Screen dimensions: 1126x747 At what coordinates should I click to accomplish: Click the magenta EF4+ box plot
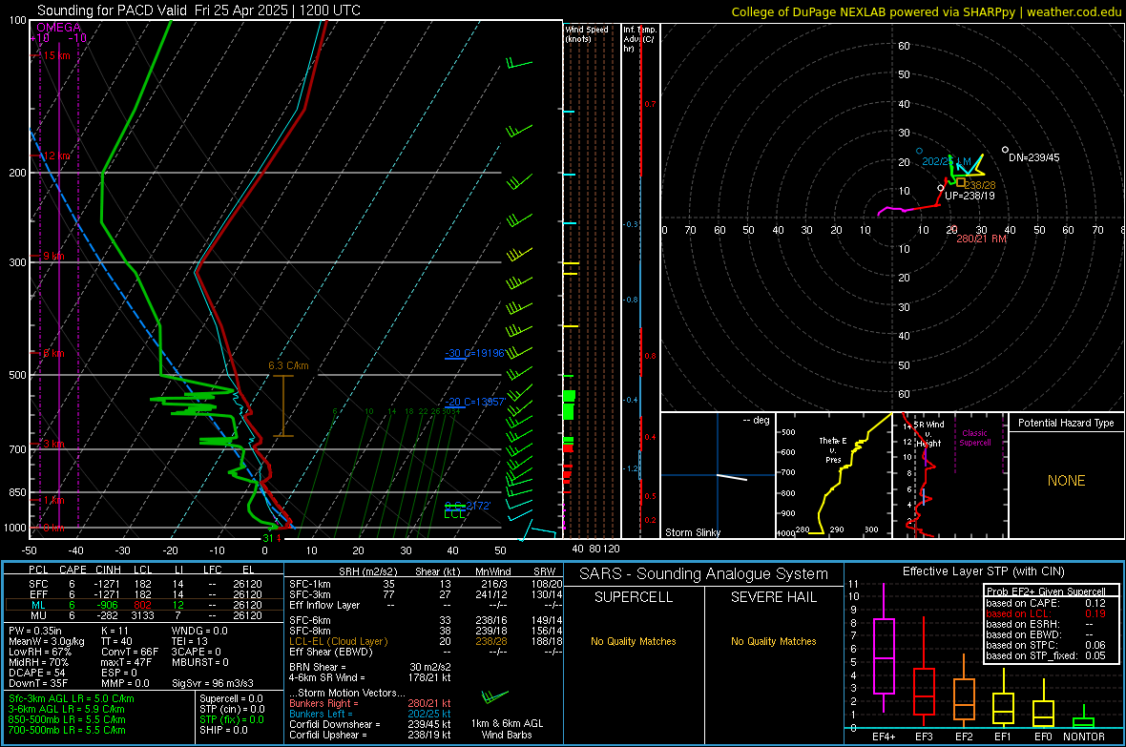pos(884,648)
